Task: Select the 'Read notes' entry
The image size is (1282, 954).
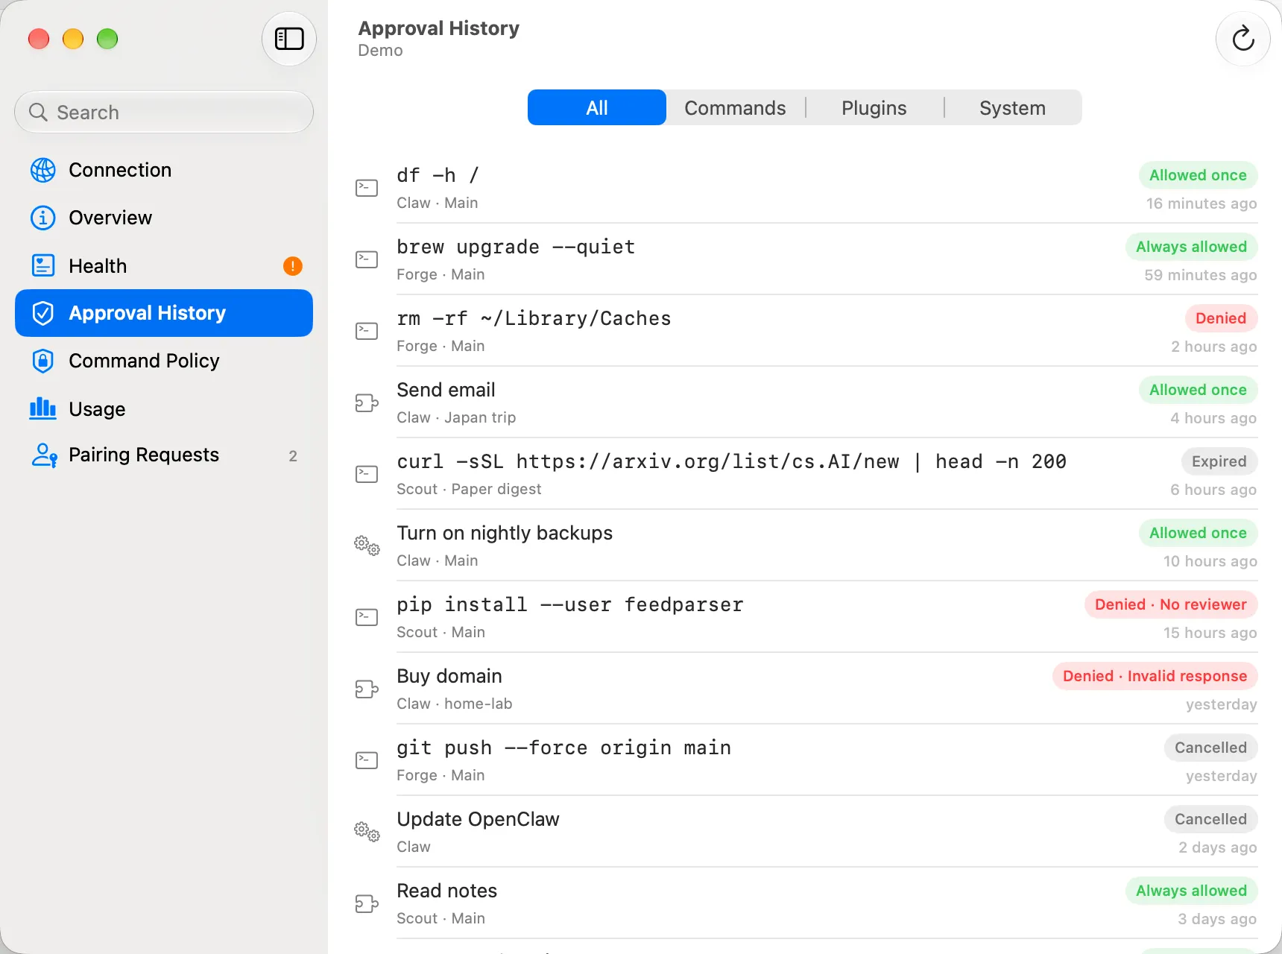Action: (805, 903)
